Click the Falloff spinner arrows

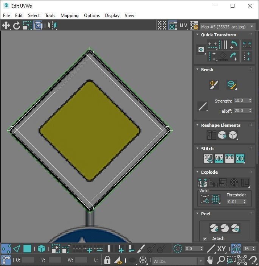coord(250,110)
